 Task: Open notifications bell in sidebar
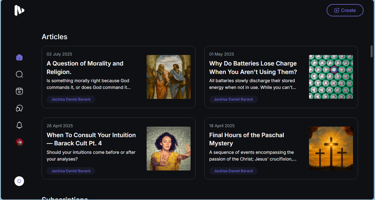[x=19, y=125]
